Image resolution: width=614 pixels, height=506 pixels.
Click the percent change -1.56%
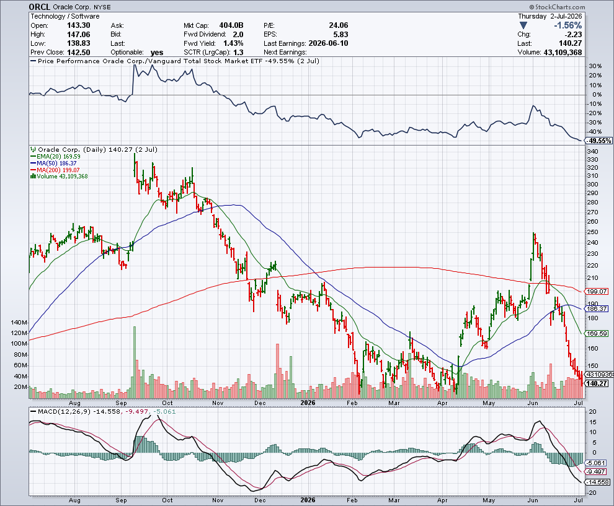pos(567,25)
